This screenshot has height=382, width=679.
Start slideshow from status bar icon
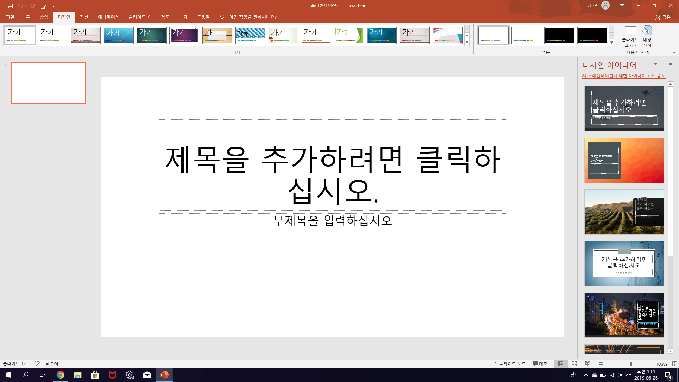click(x=601, y=364)
